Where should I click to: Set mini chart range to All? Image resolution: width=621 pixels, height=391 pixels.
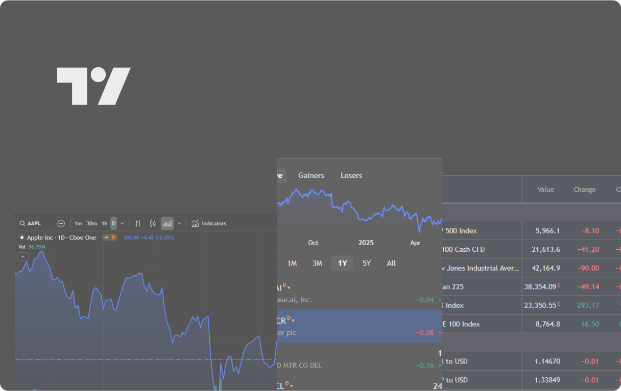point(391,263)
